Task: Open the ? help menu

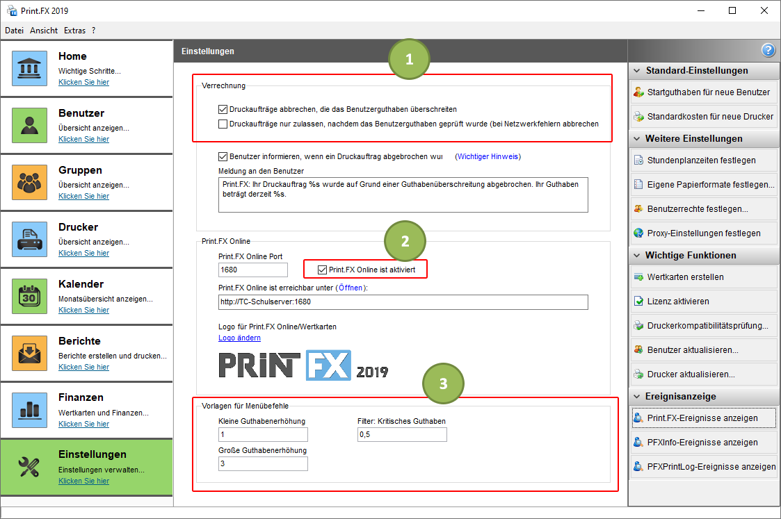Action: [x=94, y=31]
